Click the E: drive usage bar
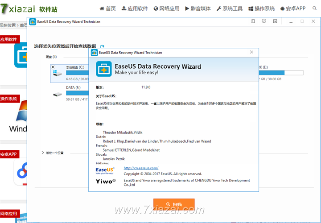 coord(281,73)
